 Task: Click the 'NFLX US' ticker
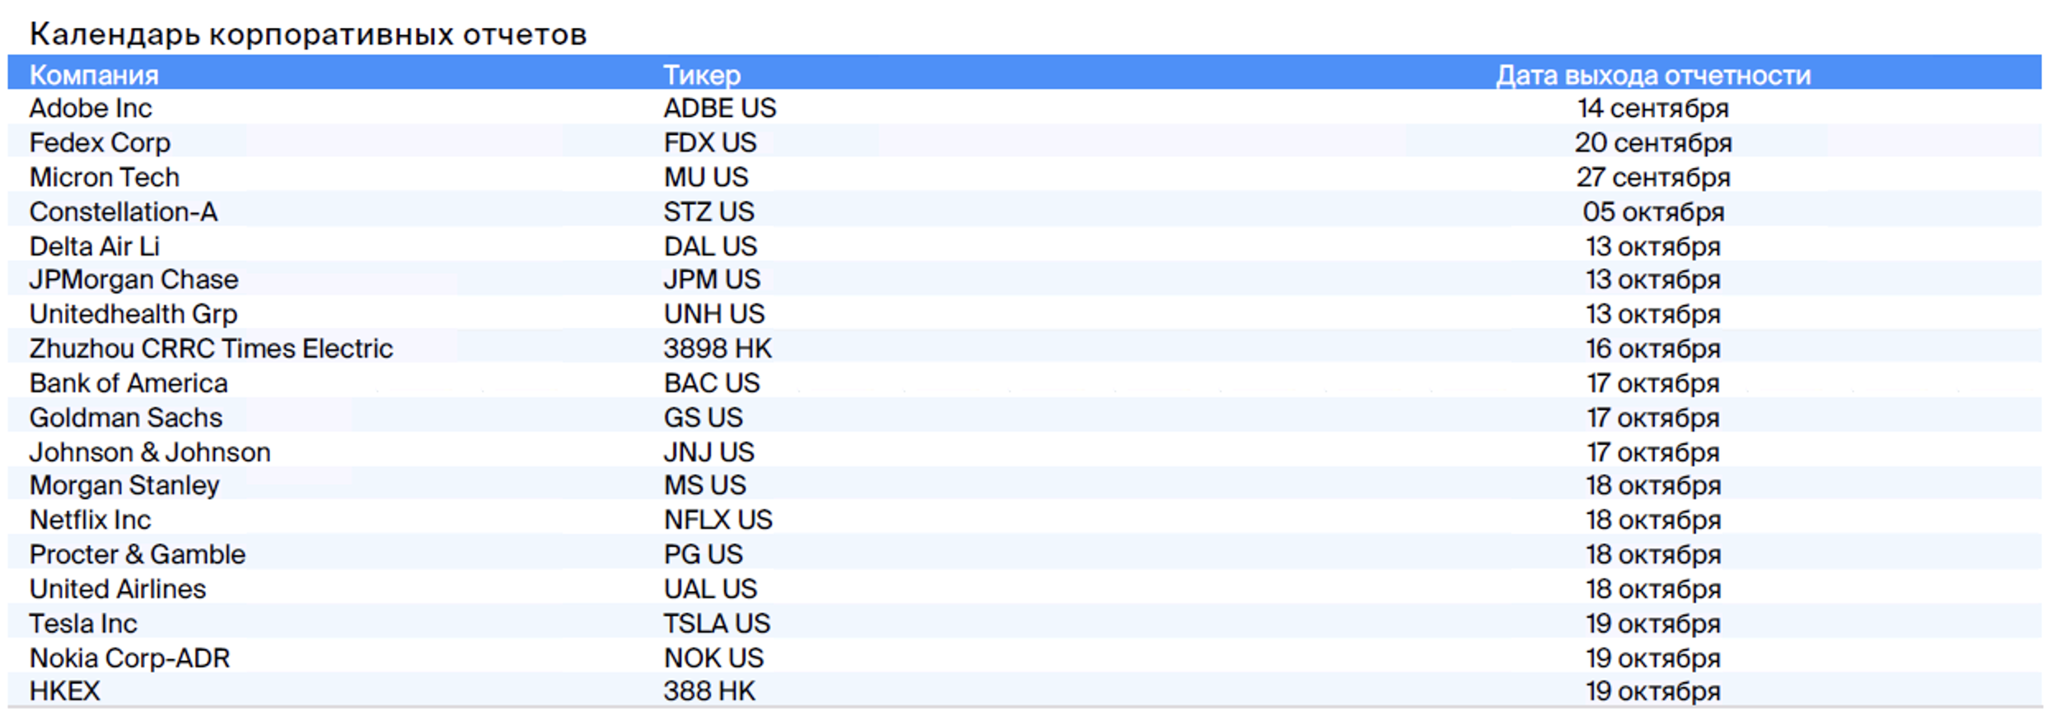[x=717, y=520]
